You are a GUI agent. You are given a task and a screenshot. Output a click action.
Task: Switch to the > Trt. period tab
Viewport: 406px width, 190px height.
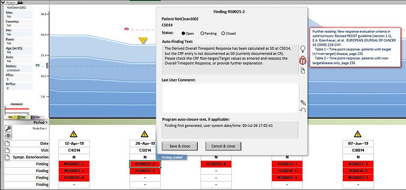point(37,117)
